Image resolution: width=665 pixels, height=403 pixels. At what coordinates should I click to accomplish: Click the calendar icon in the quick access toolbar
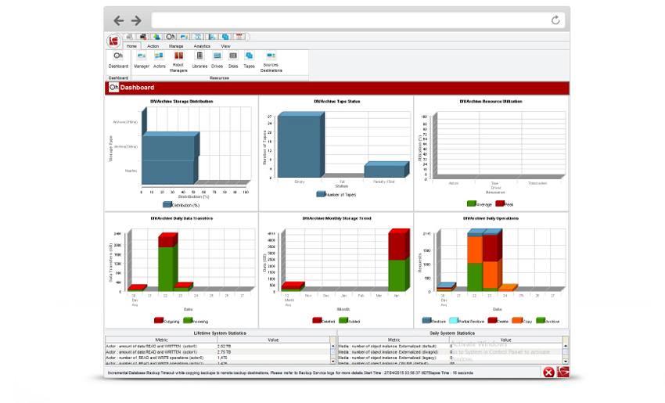(x=239, y=37)
